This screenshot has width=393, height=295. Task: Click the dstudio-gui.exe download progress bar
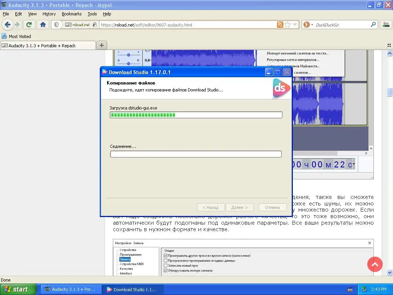tap(196, 115)
